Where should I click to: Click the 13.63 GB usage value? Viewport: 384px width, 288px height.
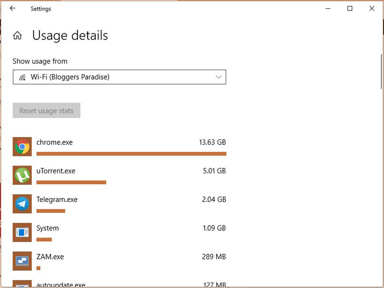(x=213, y=142)
